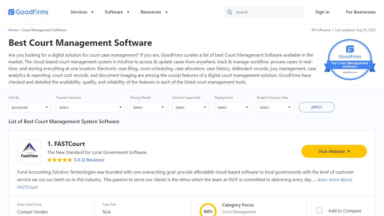Click the Services dropdown arrow
This screenshot has height=216, width=384.
(92, 12)
